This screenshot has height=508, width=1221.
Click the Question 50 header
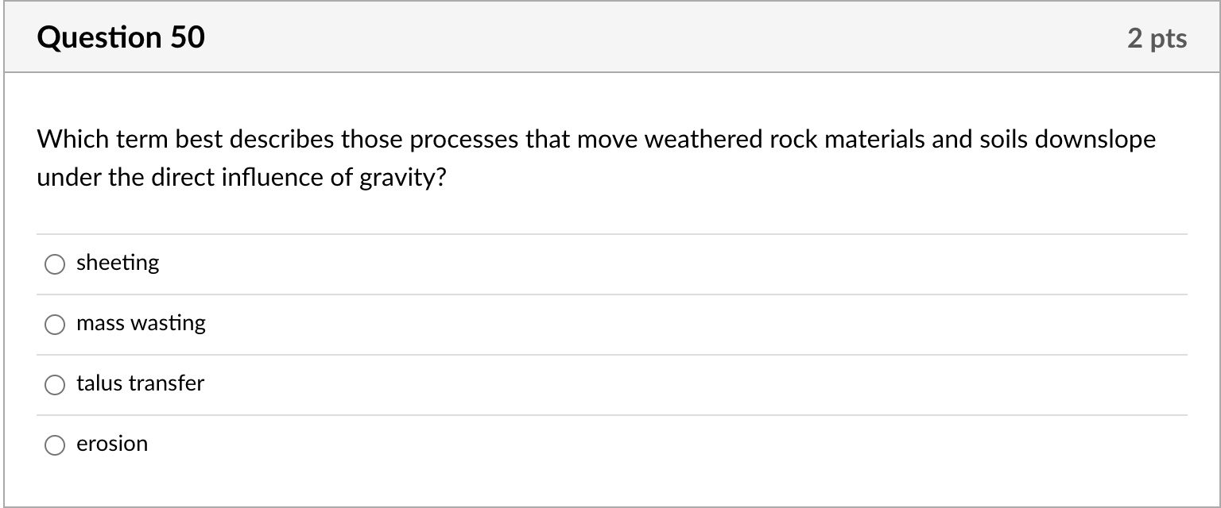tap(121, 37)
